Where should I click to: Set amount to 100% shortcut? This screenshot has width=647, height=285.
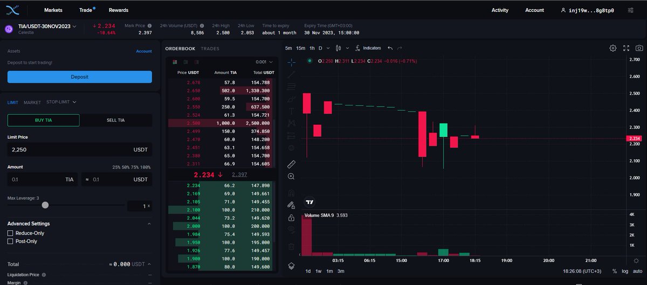click(x=146, y=167)
